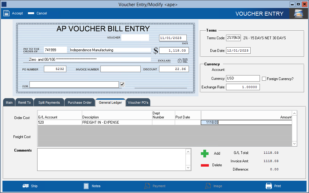Select the Split Payments tab
This screenshot has width=309, height=193.
(49, 102)
